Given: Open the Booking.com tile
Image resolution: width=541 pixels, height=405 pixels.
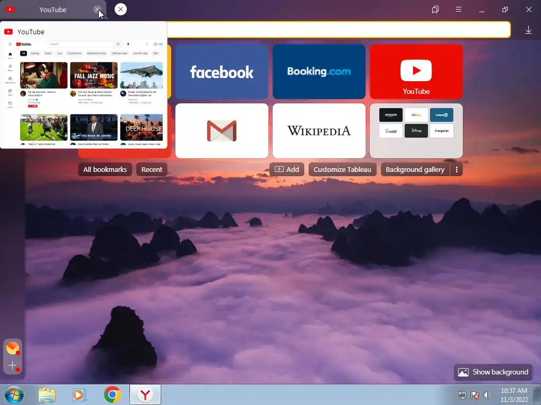Looking at the screenshot, I should coord(319,72).
